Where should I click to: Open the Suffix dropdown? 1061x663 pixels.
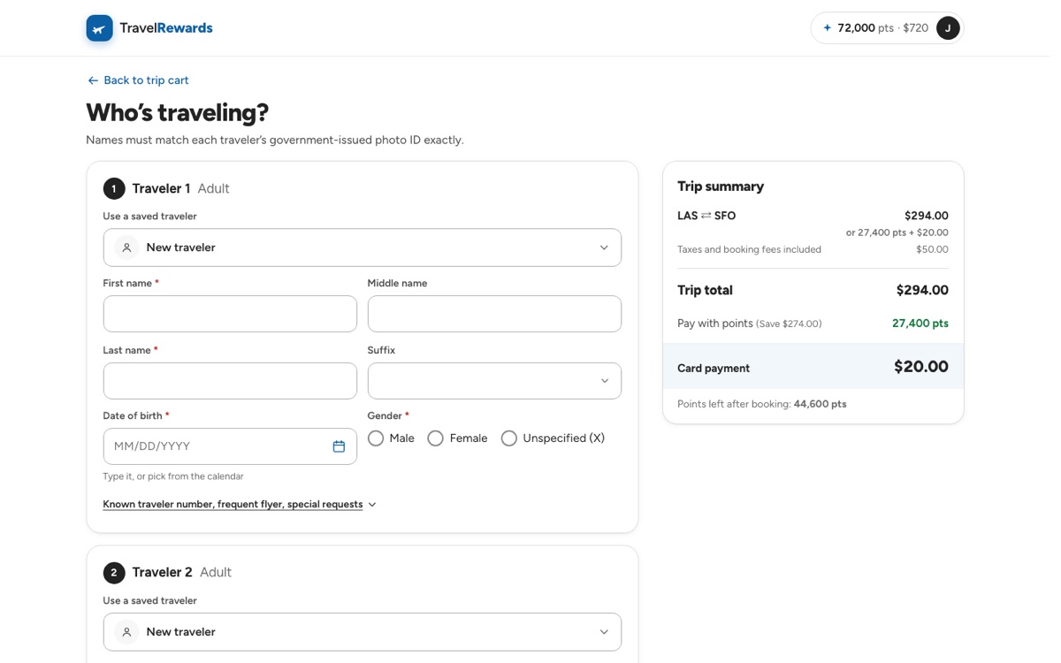(494, 381)
